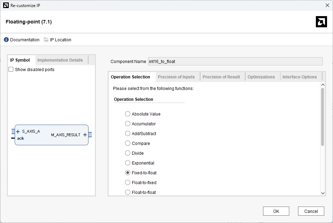The height and width of the screenshot is (223, 333).
Task: Click the AMD logo in header
Action: pos(321,22)
